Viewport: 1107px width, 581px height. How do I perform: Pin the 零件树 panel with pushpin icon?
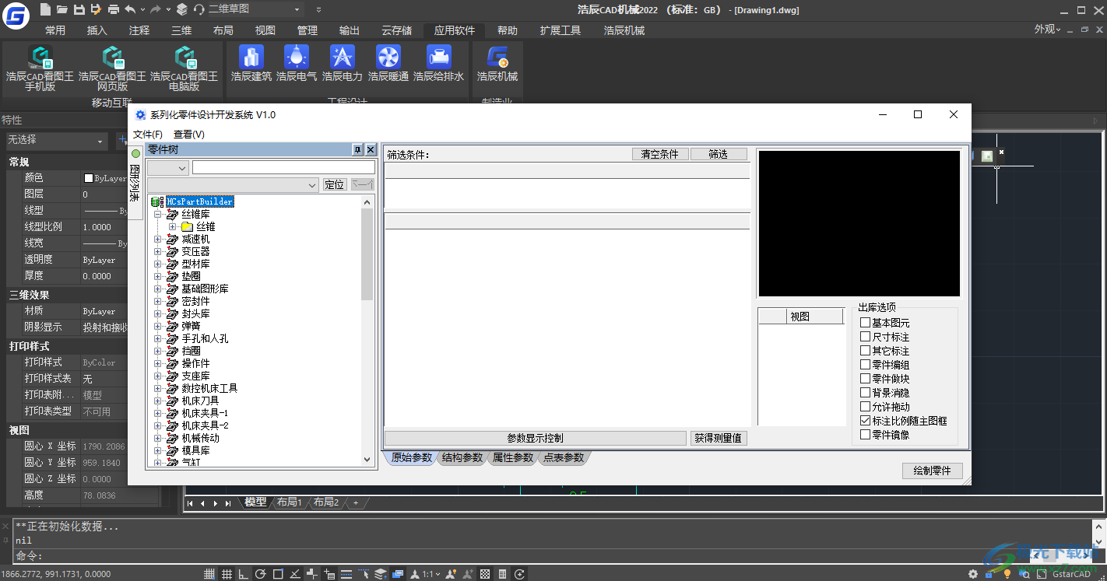(357, 149)
